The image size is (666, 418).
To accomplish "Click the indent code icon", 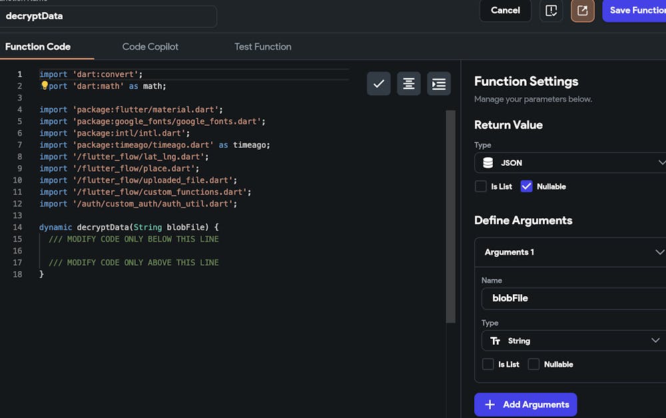I will [x=439, y=84].
